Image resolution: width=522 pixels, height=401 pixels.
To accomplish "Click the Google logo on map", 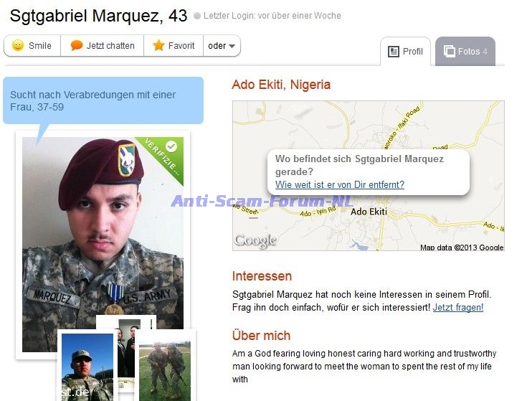I will 255,241.
